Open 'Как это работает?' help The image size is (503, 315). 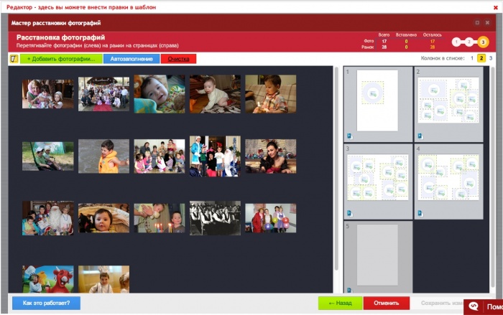point(46,303)
